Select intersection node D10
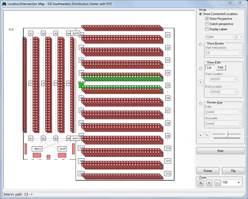 point(168,148)
